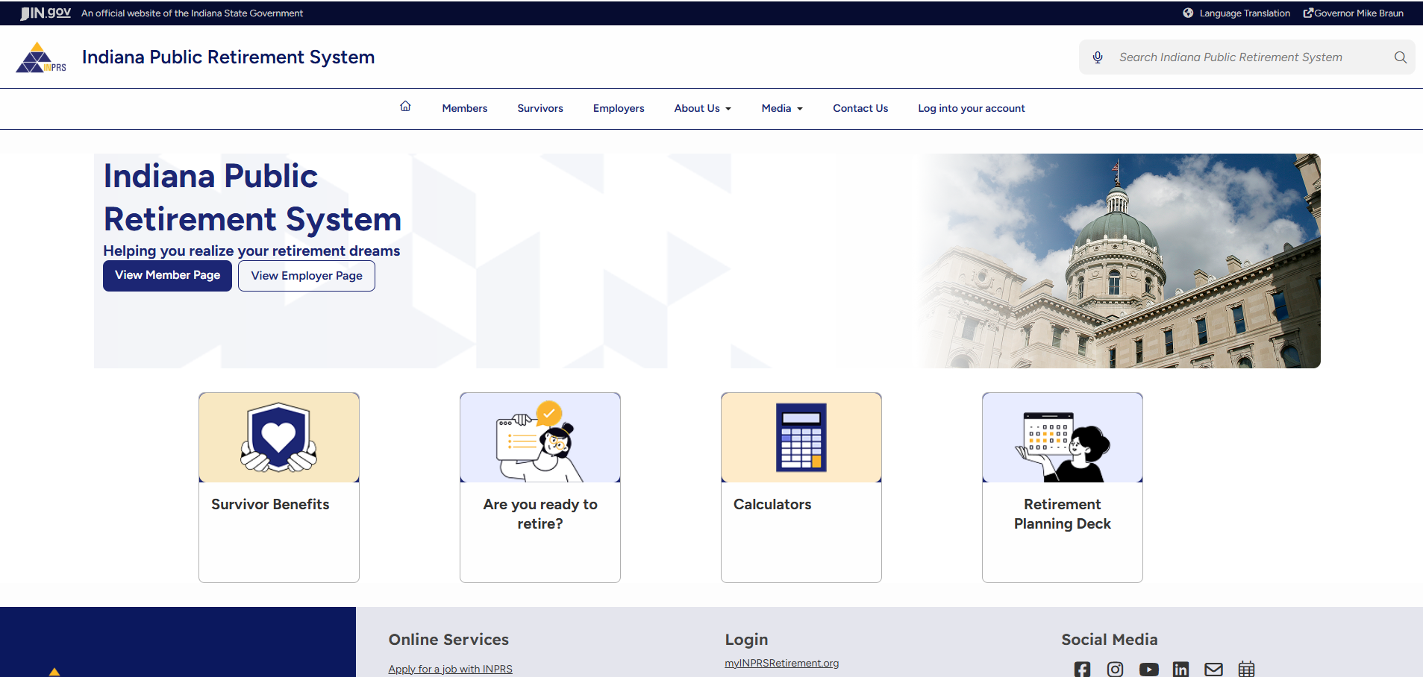Go to home via house icon
The height and width of the screenshot is (677, 1423).
[405, 107]
